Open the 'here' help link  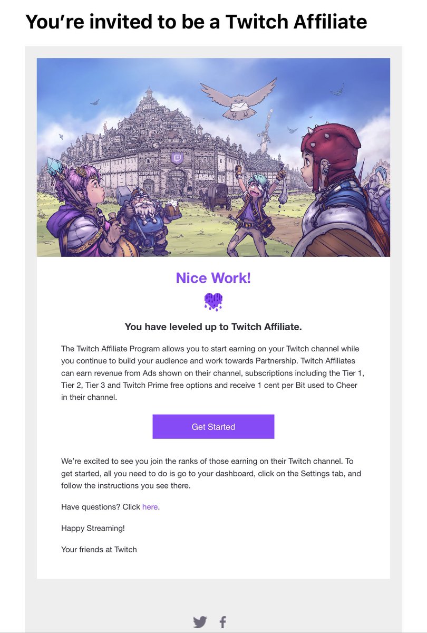click(x=150, y=507)
